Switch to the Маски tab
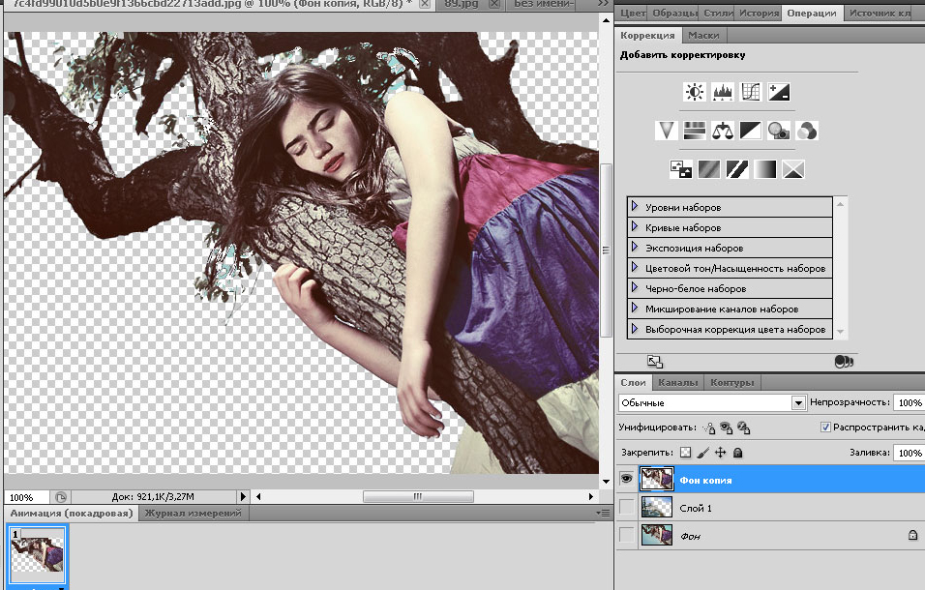Image resolution: width=925 pixels, height=590 pixels. [703, 36]
